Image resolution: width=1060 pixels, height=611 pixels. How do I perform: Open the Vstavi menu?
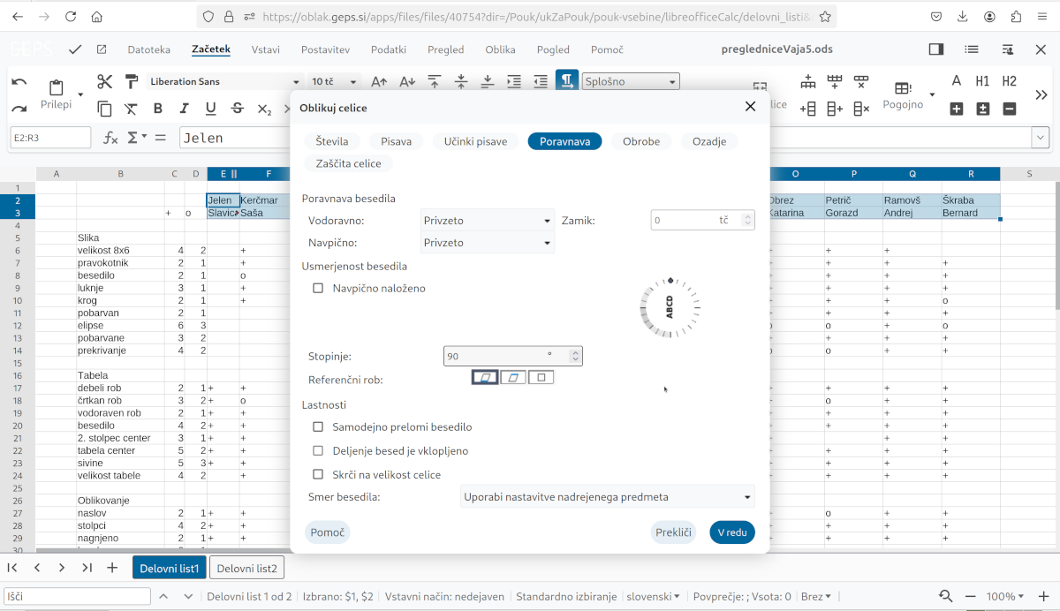point(265,49)
